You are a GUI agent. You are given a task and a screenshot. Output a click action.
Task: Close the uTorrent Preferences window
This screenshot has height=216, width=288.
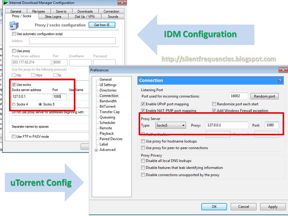point(283,70)
